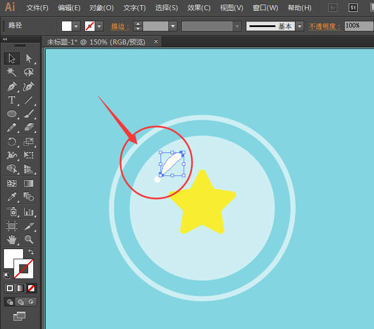Open stroke weight dropdown
Image resolution: width=374 pixels, height=329 pixels.
click(173, 26)
